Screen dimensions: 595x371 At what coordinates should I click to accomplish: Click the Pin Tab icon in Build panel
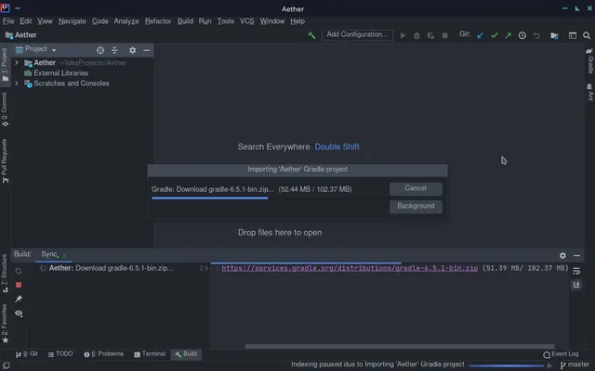[19, 299]
